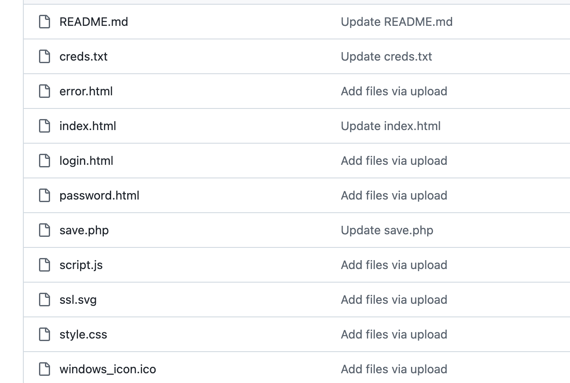Screen dimensions: 570x383
Task: Click the file icon beside save.php
Action: coord(45,230)
